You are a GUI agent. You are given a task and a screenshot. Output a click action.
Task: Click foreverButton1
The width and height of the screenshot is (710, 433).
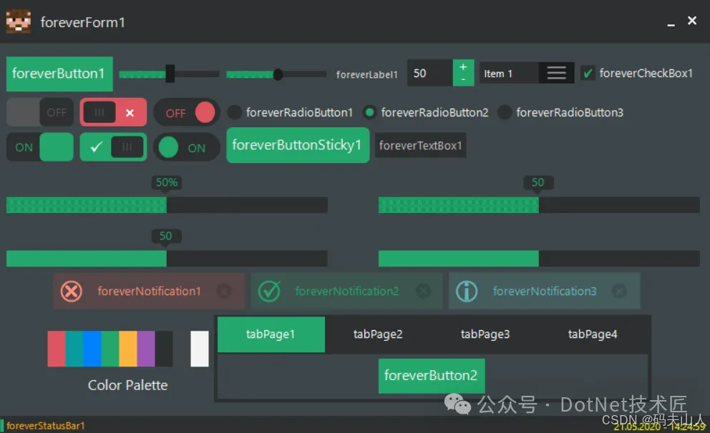59,74
